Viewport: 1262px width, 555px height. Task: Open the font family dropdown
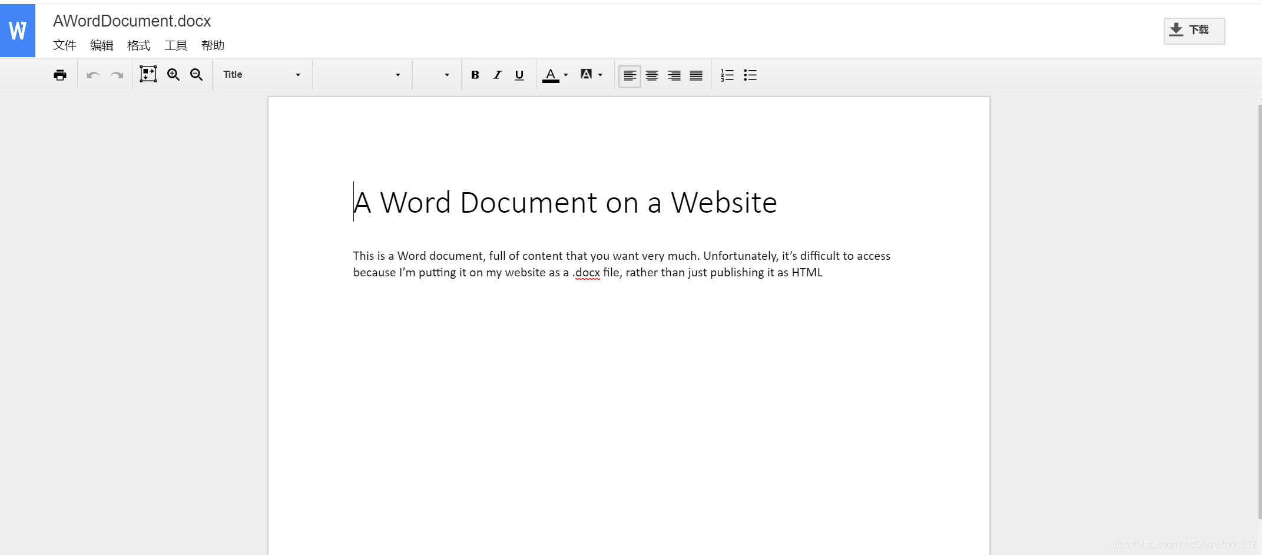pos(361,75)
